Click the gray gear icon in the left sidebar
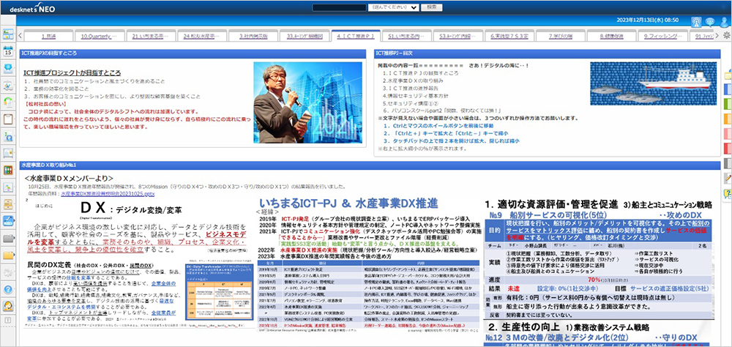The height and width of the screenshot is (347, 732). click(x=8, y=272)
